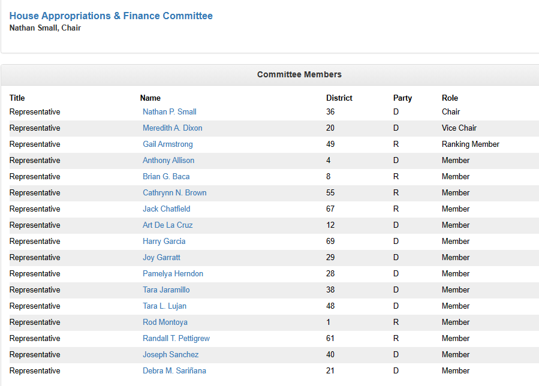Open the Rod Montoya link
The height and width of the screenshot is (386, 539).
[165, 322]
